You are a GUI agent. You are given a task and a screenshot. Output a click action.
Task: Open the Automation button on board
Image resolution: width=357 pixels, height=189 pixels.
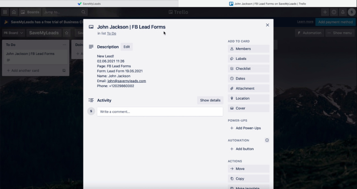coord(309,33)
